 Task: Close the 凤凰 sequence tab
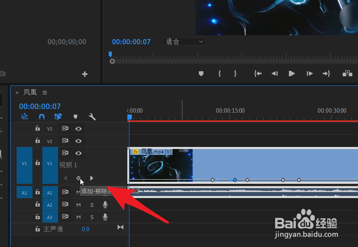tap(17, 92)
